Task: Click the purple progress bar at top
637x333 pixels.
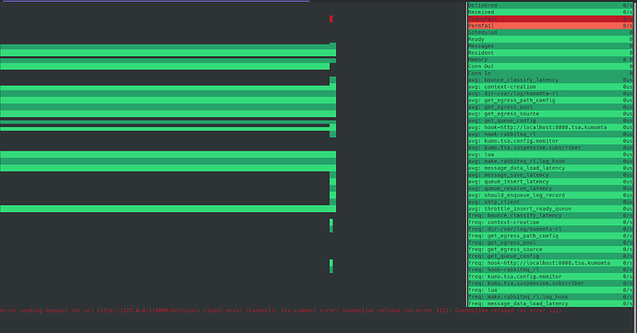Action: [x=156, y=1]
